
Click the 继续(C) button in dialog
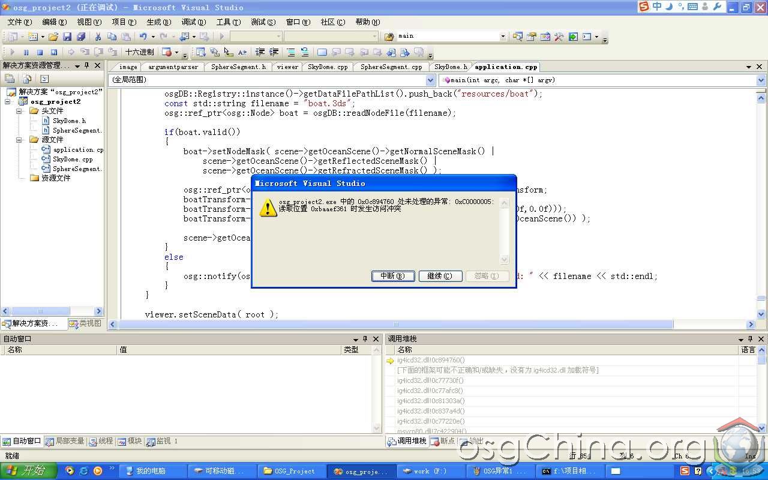[440, 276]
